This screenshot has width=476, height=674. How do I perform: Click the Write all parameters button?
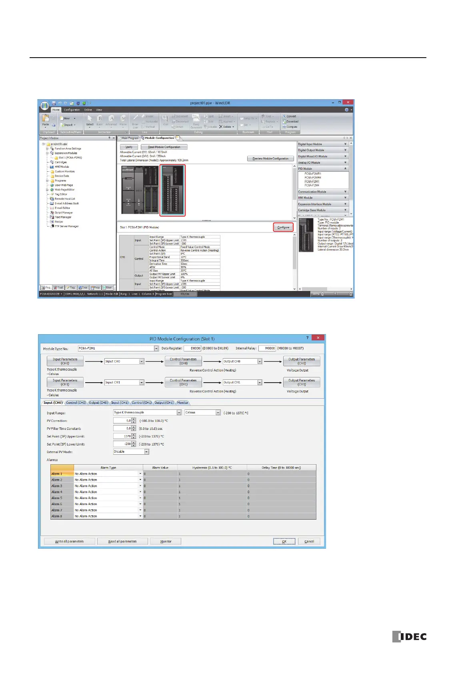click(x=70, y=542)
